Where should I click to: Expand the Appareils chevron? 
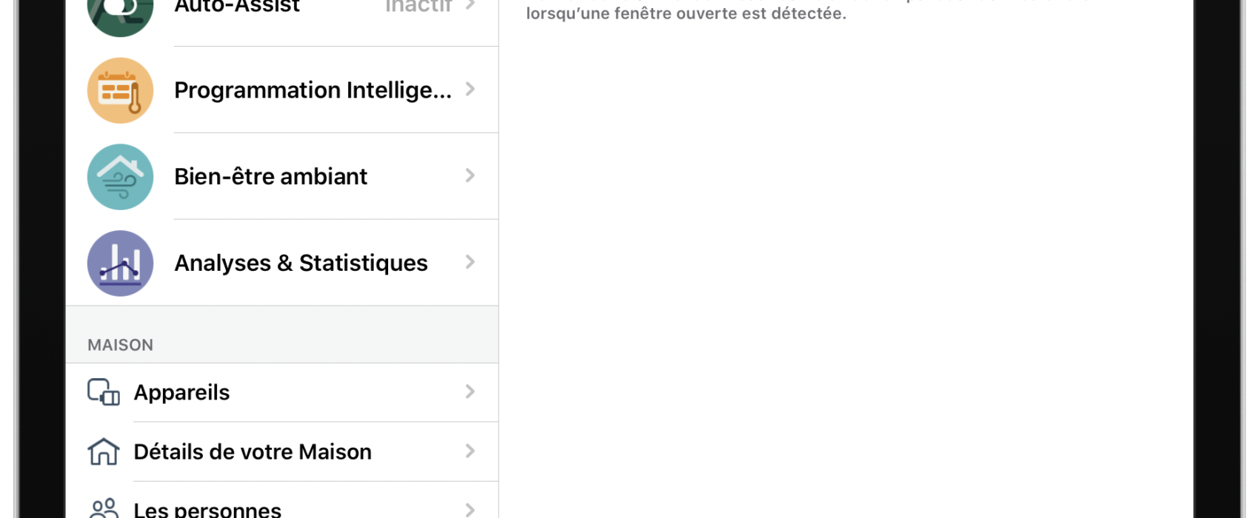point(470,392)
